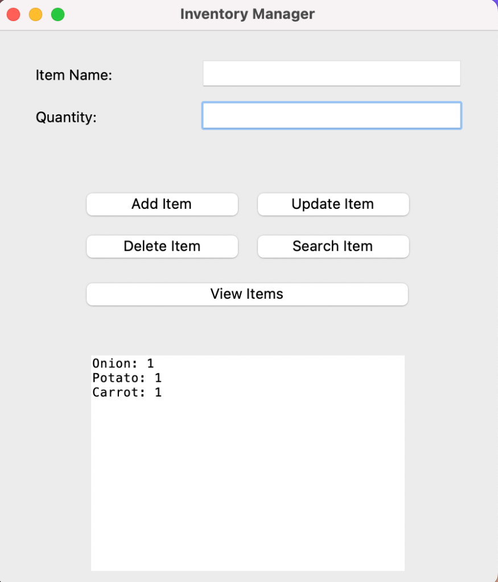Maximize the window with the green button
The width and height of the screenshot is (498, 582).
57,15
